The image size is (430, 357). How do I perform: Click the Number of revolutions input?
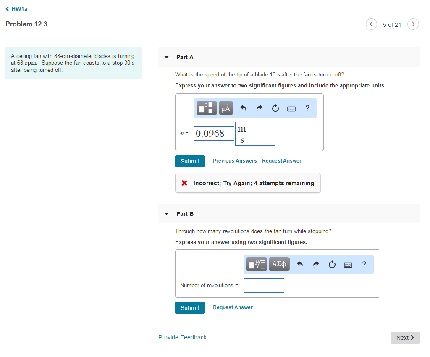click(x=264, y=286)
